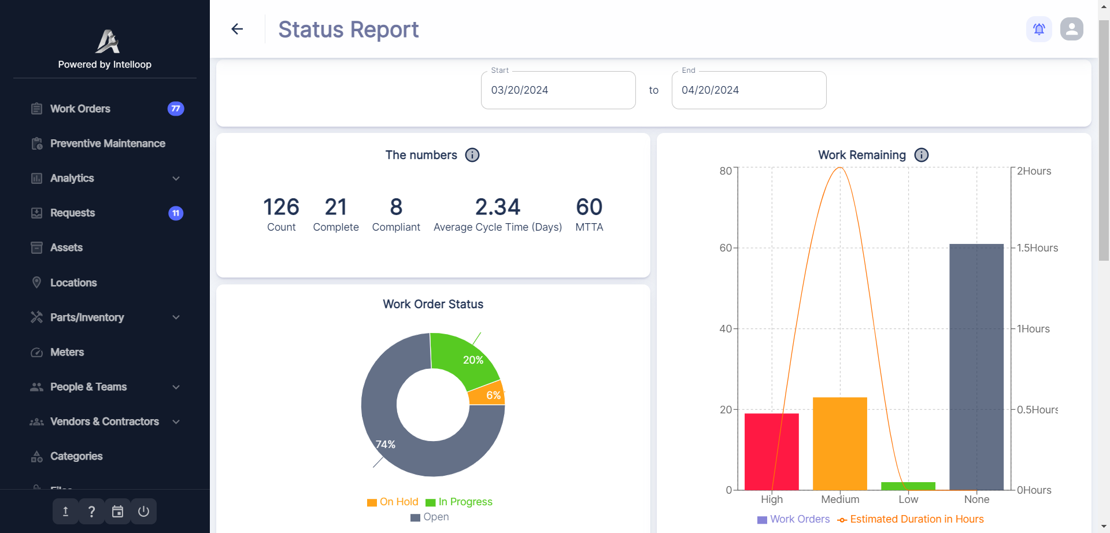This screenshot has width=1110, height=533.
Task: Select Categories in the sidebar
Action: point(76,456)
